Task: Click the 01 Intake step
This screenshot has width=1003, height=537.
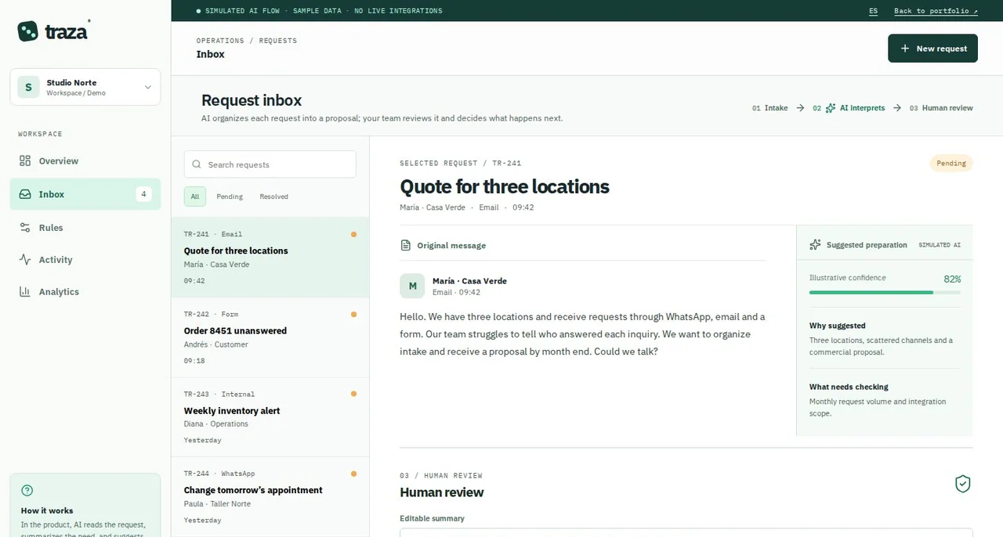Action: click(770, 108)
